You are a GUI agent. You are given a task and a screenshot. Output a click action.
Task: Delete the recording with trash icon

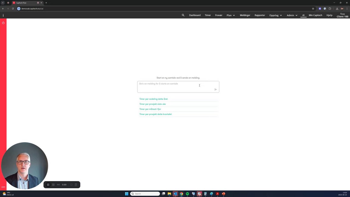(x=76, y=185)
